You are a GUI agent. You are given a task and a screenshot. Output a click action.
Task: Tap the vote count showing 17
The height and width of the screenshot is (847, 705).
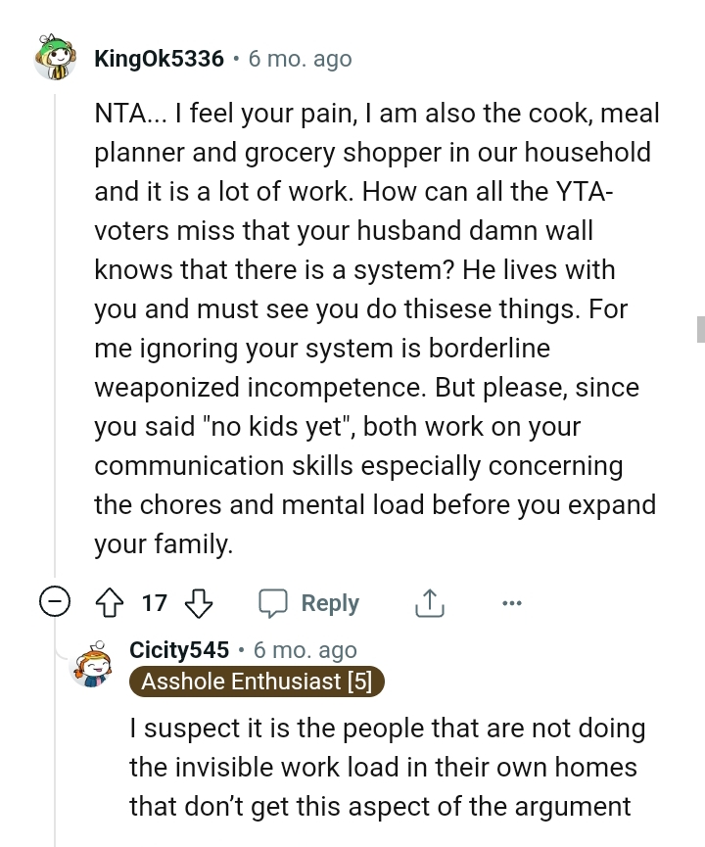click(154, 603)
